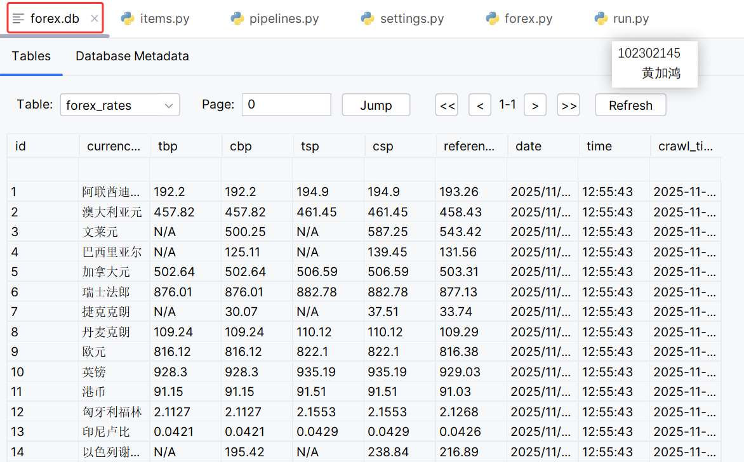
Task: Click the items.py Python icon
Action: coord(127,18)
